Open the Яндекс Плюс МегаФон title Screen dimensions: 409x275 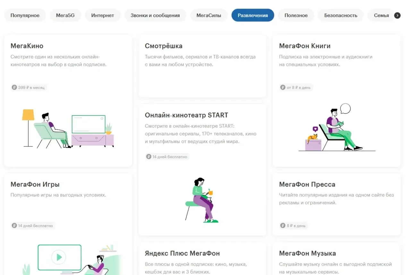pos(182,253)
